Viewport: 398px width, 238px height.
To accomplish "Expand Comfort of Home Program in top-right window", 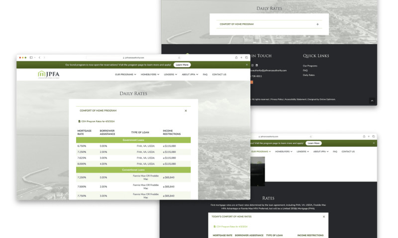I will click(317, 24).
